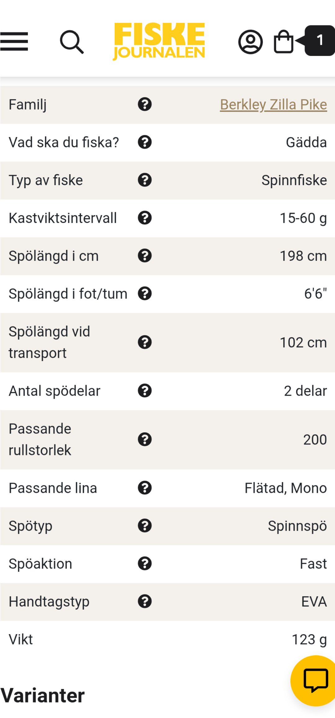This screenshot has width=335, height=718.
Task: Click the cart count badge
Action: pyautogui.click(x=319, y=40)
